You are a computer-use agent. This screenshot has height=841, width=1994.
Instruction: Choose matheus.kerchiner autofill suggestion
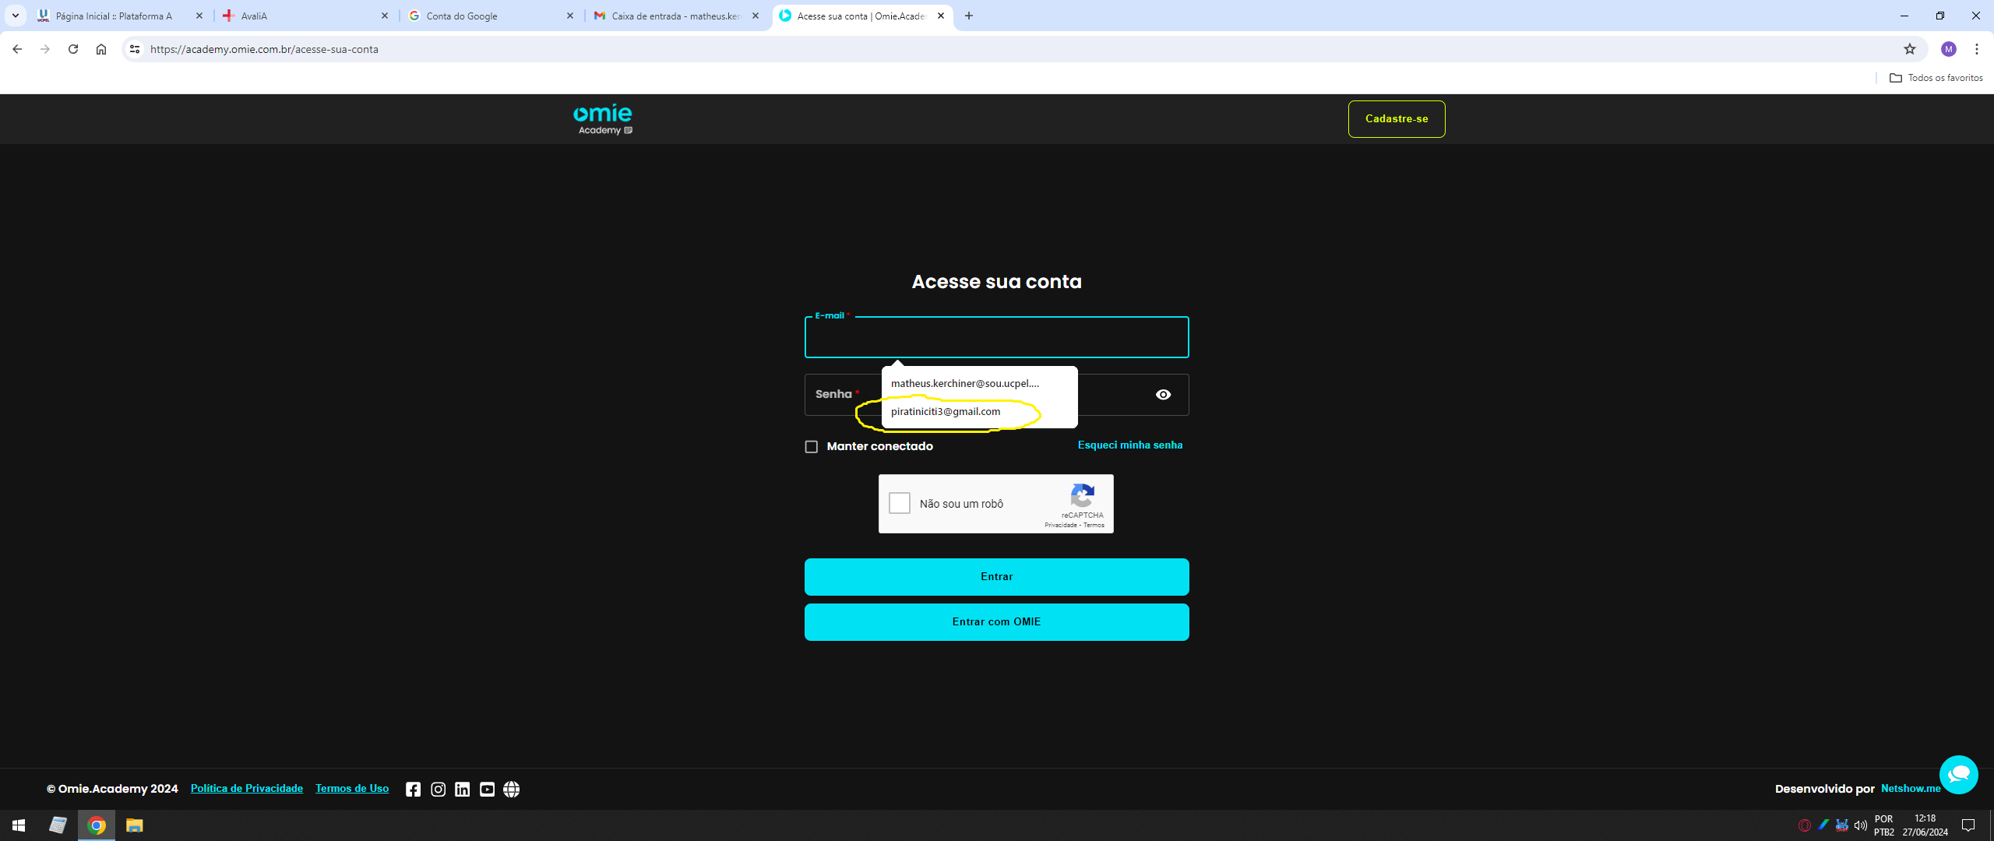(964, 383)
